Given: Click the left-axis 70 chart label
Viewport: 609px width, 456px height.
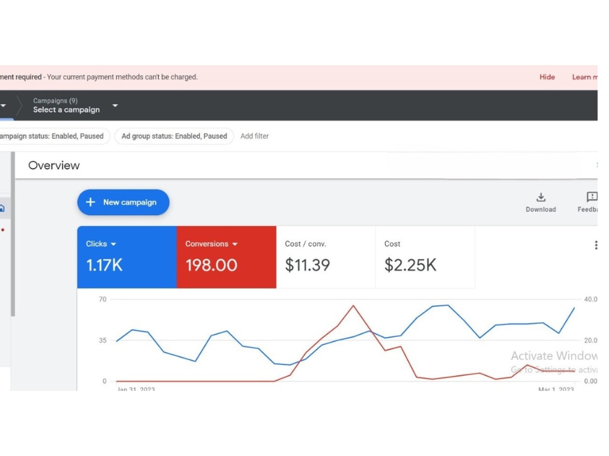Looking at the screenshot, I should 102,299.
